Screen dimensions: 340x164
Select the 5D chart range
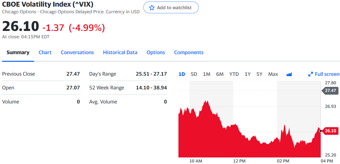pyautogui.click(x=194, y=74)
